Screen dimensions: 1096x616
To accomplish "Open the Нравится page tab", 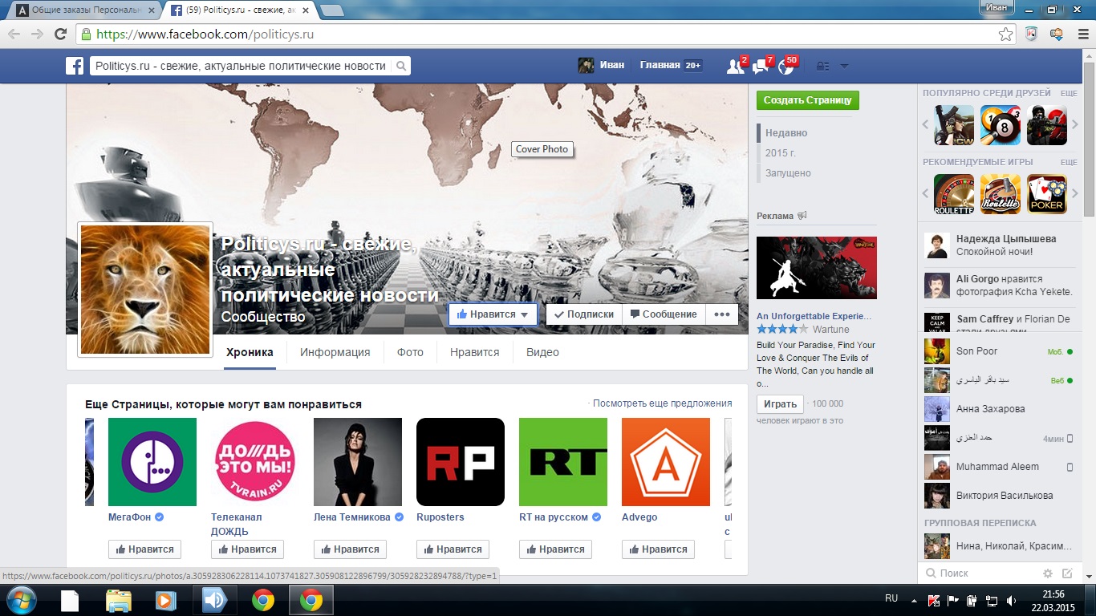I will coord(474,352).
